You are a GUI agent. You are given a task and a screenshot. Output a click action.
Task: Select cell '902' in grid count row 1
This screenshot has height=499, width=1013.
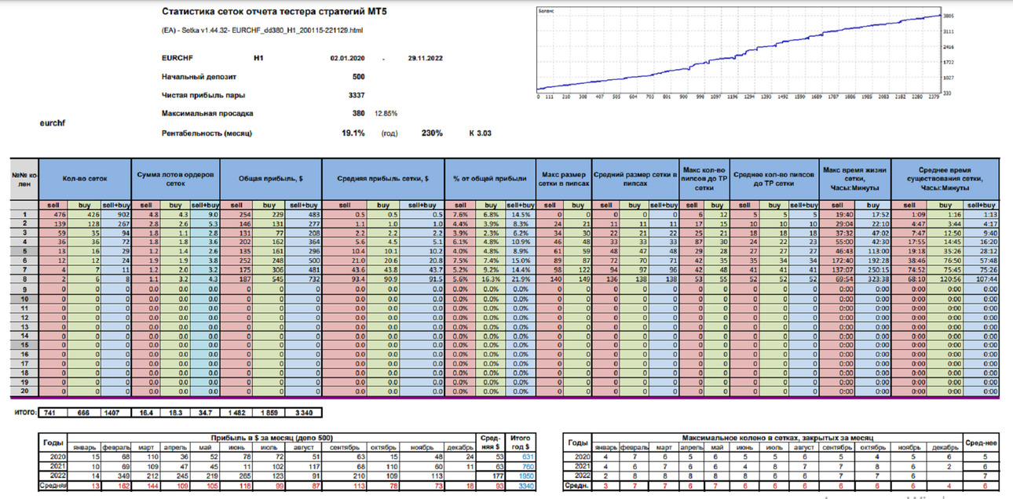click(115, 214)
